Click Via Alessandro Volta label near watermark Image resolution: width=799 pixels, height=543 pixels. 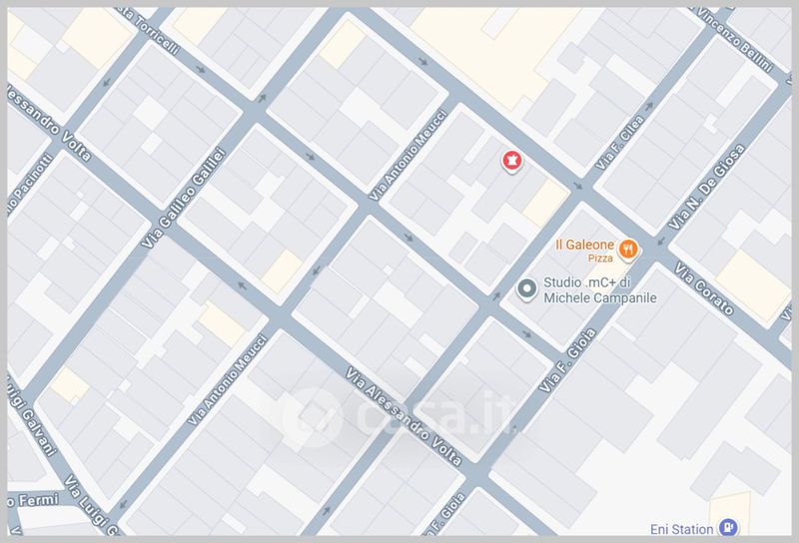tap(403, 416)
